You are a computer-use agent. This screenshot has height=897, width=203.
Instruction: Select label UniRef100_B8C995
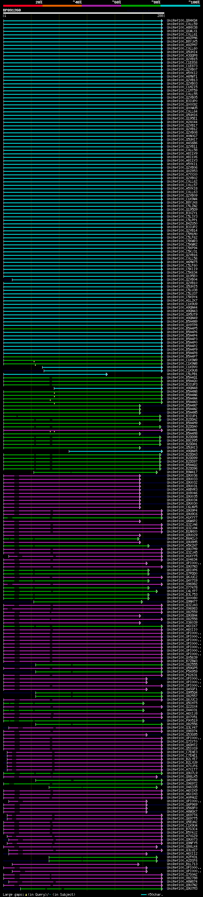[182, 441]
